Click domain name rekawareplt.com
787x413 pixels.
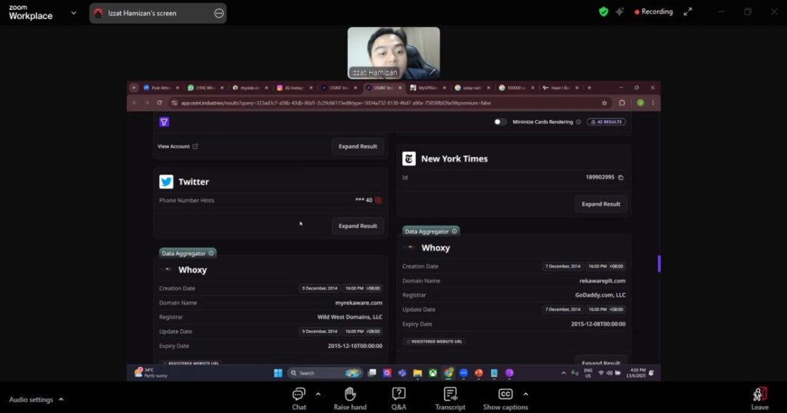603,281
